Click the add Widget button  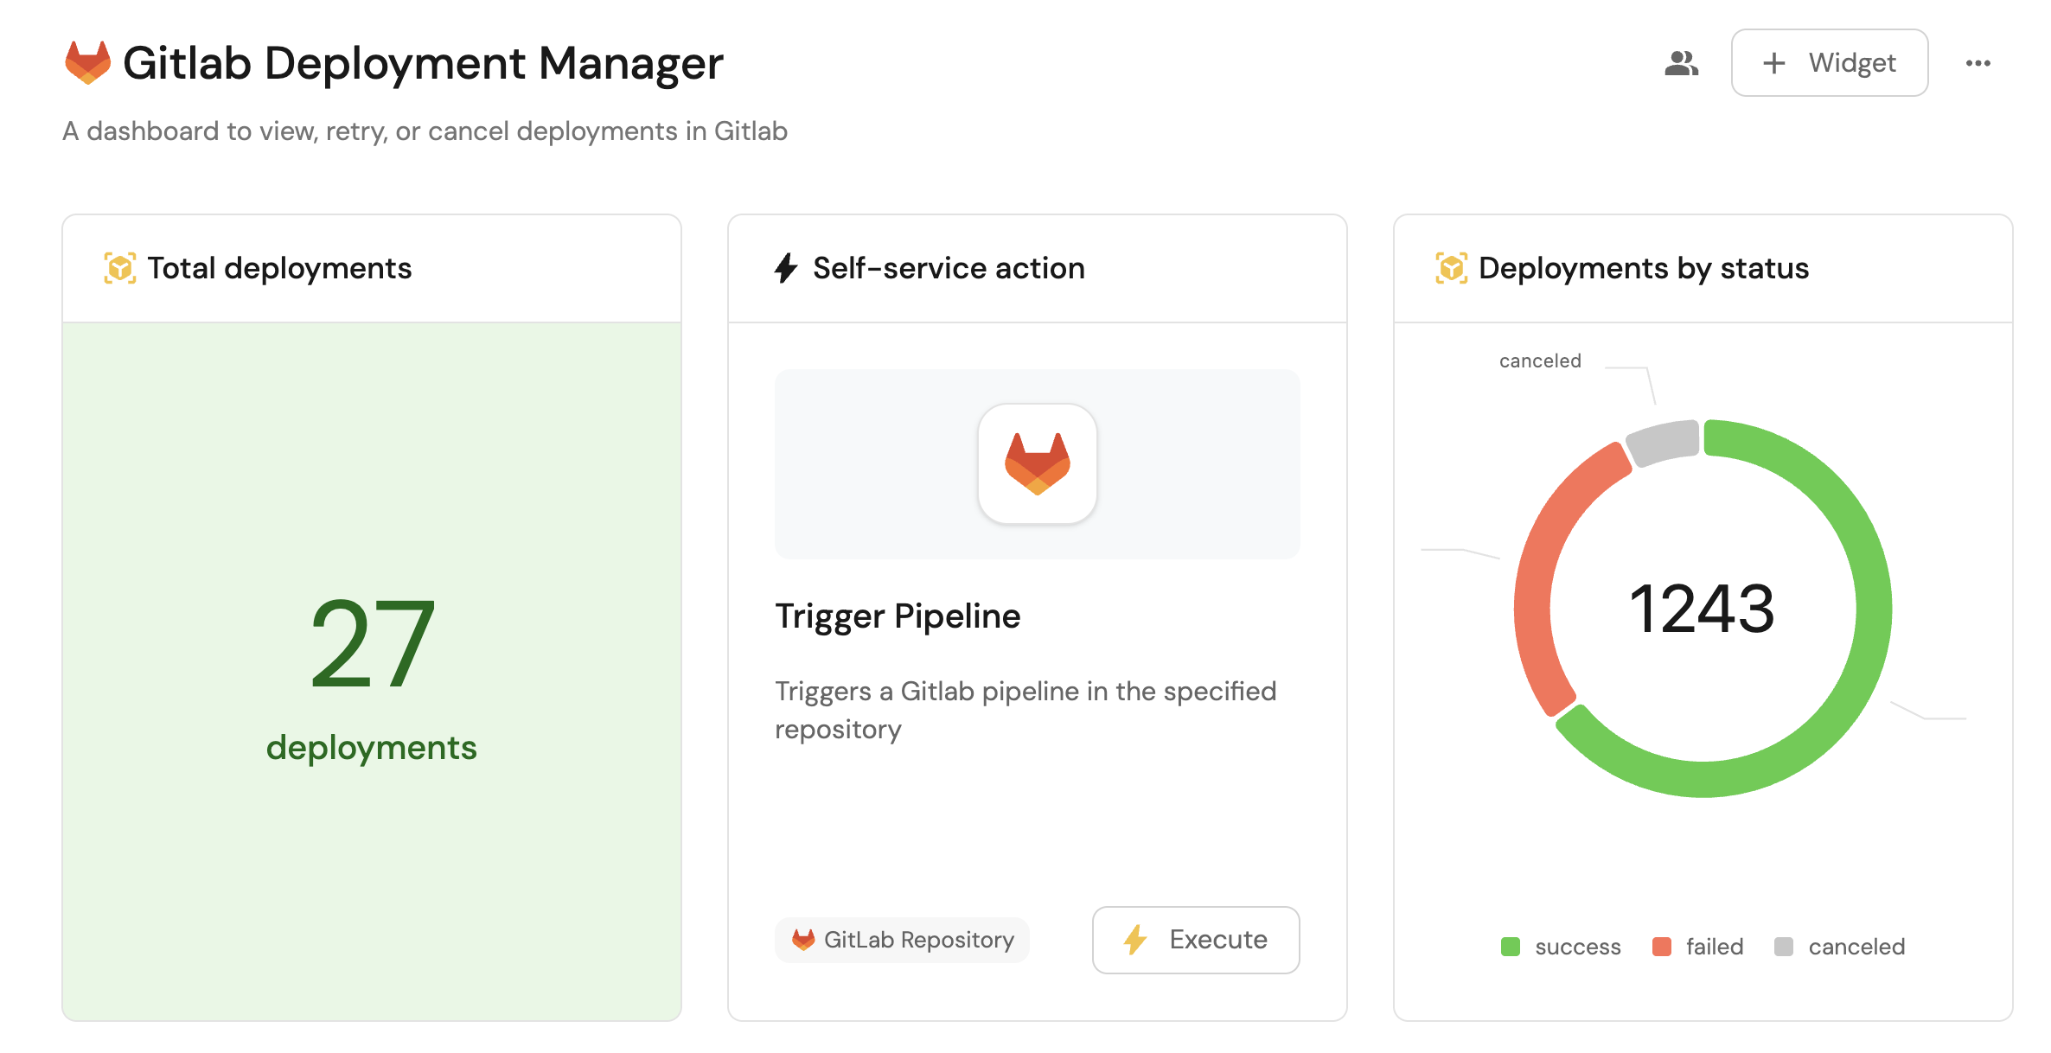pyautogui.click(x=1829, y=63)
